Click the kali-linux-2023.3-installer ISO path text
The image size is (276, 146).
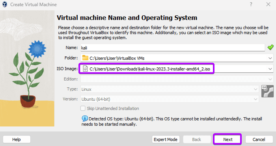(x=150, y=69)
